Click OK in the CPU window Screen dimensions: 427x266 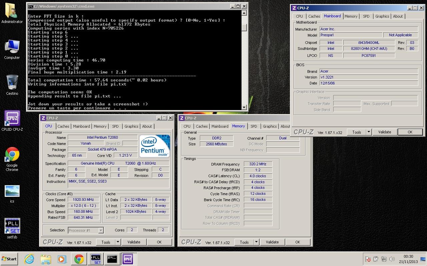coord(159,242)
